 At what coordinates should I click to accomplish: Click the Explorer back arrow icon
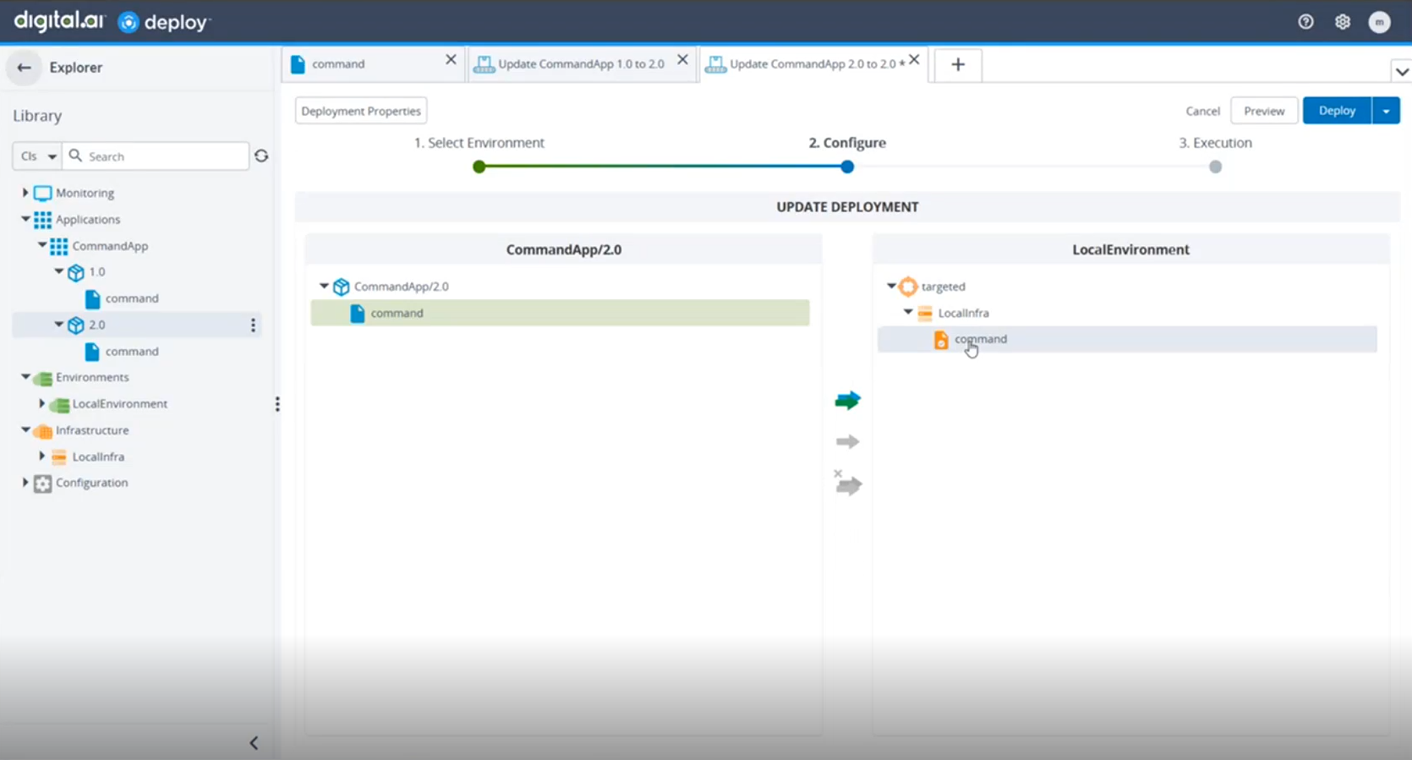pos(24,68)
